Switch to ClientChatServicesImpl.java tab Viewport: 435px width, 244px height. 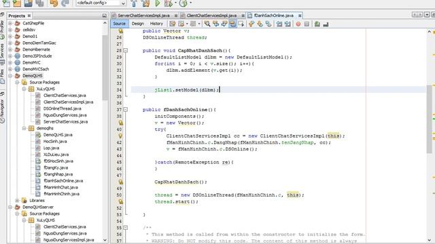click(211, 16)
